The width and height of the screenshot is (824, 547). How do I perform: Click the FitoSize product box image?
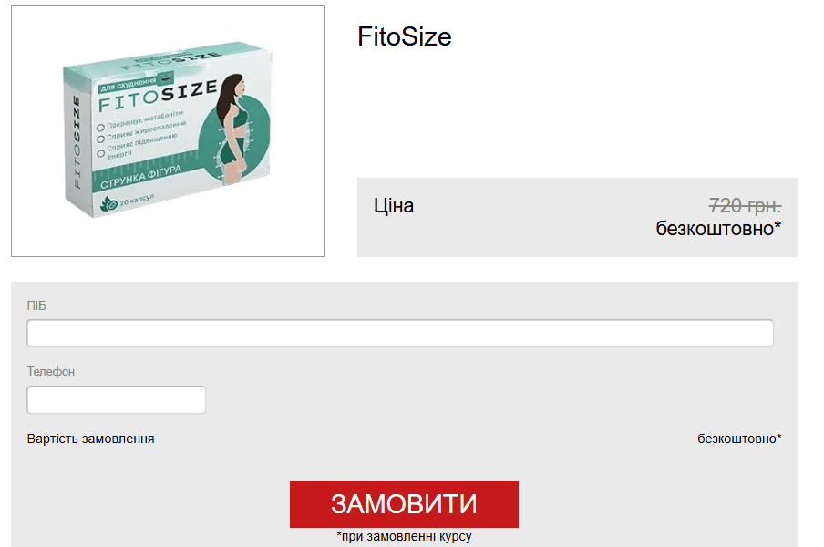coord(168,131)
